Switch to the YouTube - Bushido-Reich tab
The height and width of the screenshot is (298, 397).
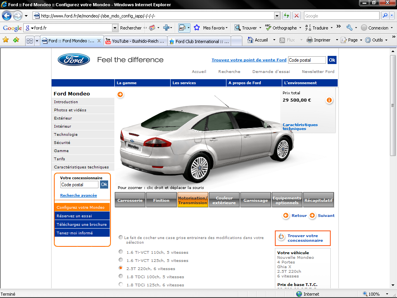(135, 41)
